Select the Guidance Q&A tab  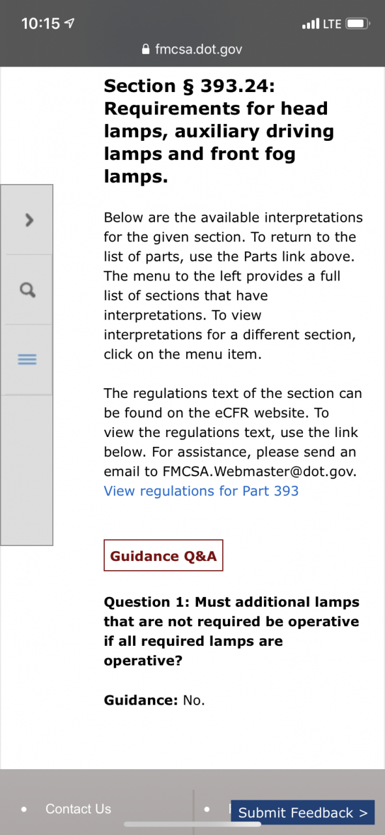164,556
